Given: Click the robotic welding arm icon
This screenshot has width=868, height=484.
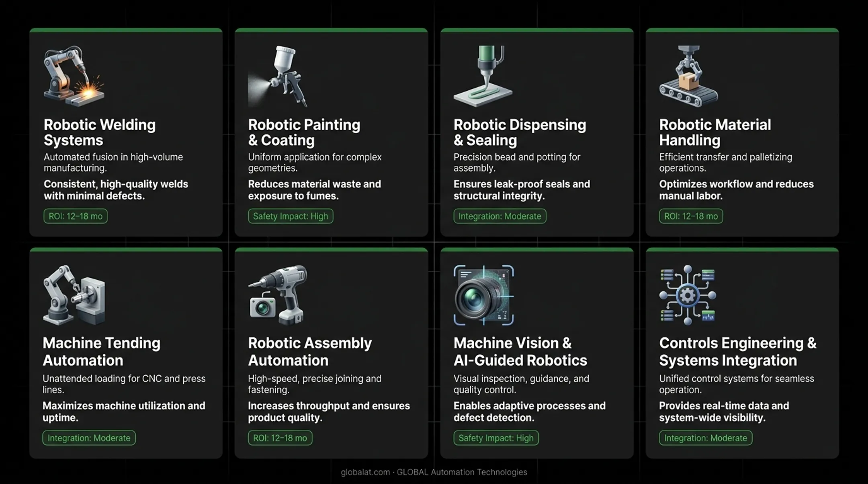Looking at the screenshot, I should coord(74,76).
